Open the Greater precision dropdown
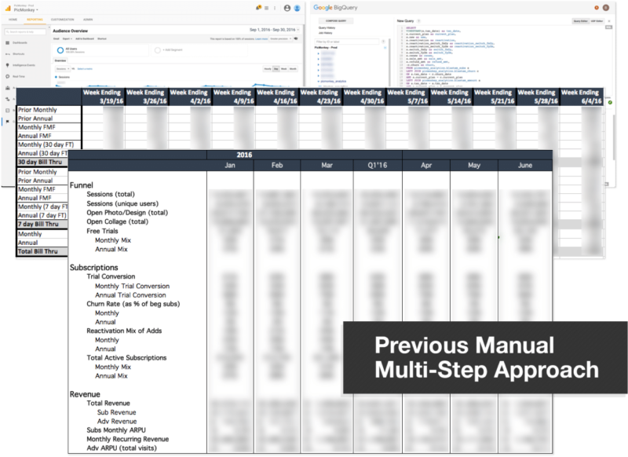Viewport: 628px width, 457px height. point(280,38)
